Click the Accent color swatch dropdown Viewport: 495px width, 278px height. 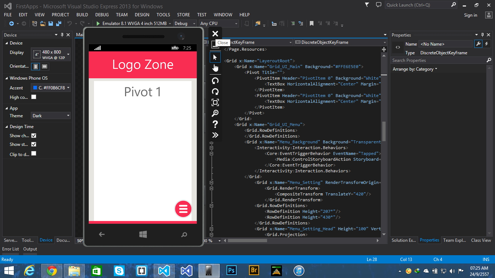(x=51, y=88)
